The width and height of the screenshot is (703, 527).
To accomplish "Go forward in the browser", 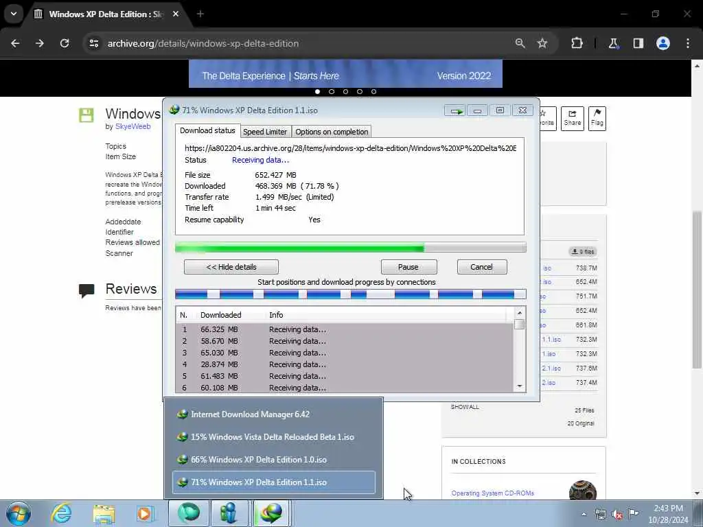I will 40,43.
